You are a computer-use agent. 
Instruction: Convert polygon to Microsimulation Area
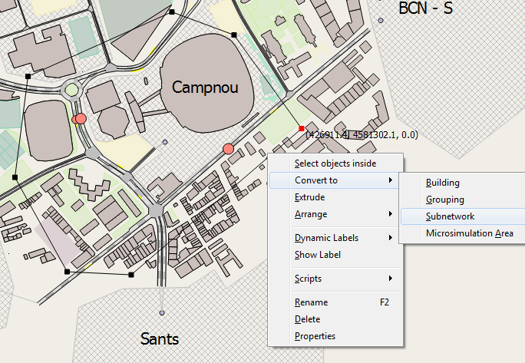coord(470,233)
